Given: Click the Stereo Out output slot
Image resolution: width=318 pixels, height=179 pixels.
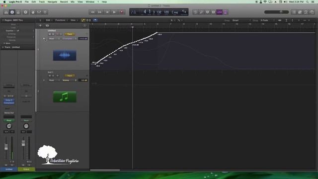Looking at the screenshot, I should (x=9, y=113).
